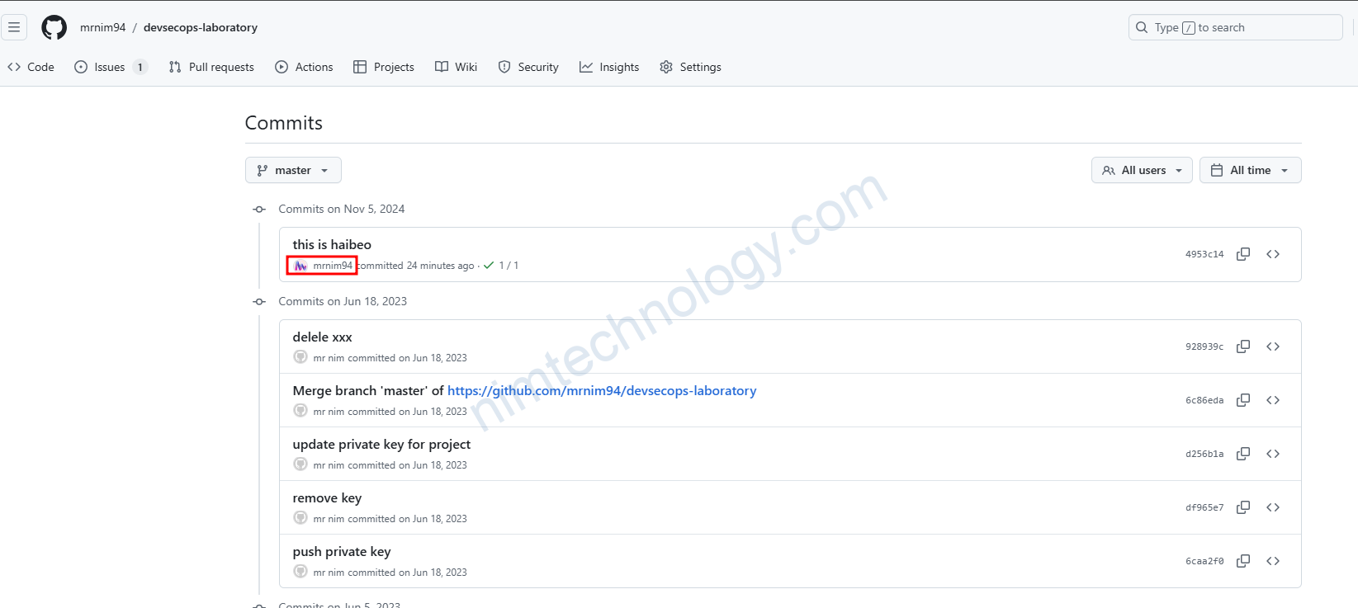Switch to the Pull requests tab
The height and width of the screenshot is (608, 1358).
pos(211,67)
